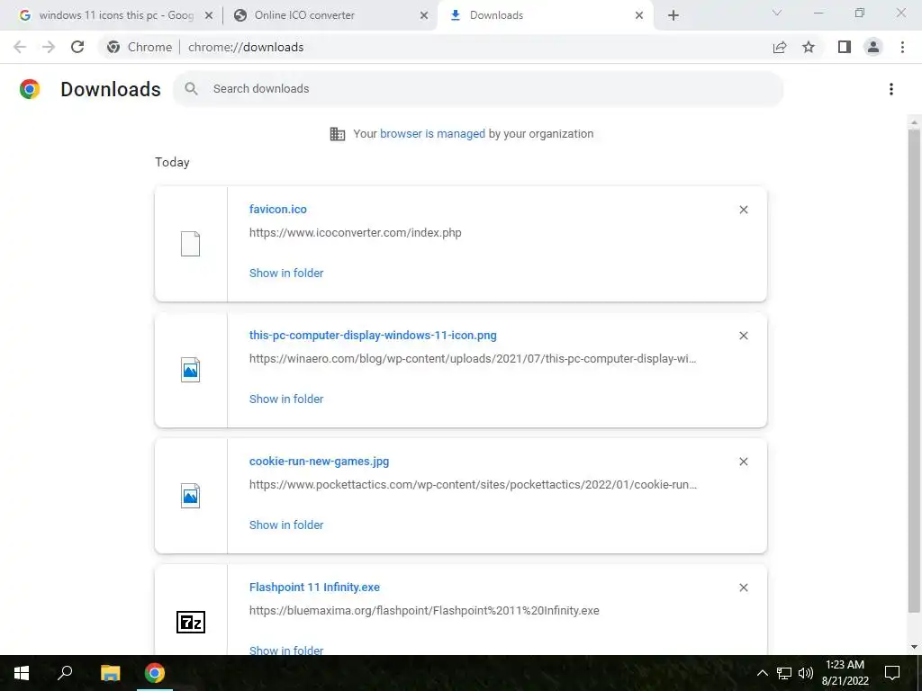Click the bluemaxima.org source URL

(424, 611)
